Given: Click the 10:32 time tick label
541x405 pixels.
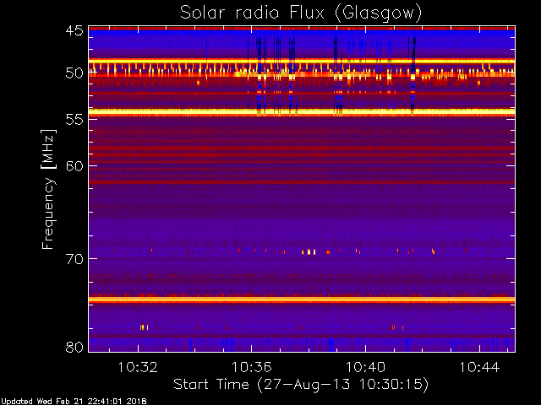Looking at the screenshot, I should (x=138, y=368).
